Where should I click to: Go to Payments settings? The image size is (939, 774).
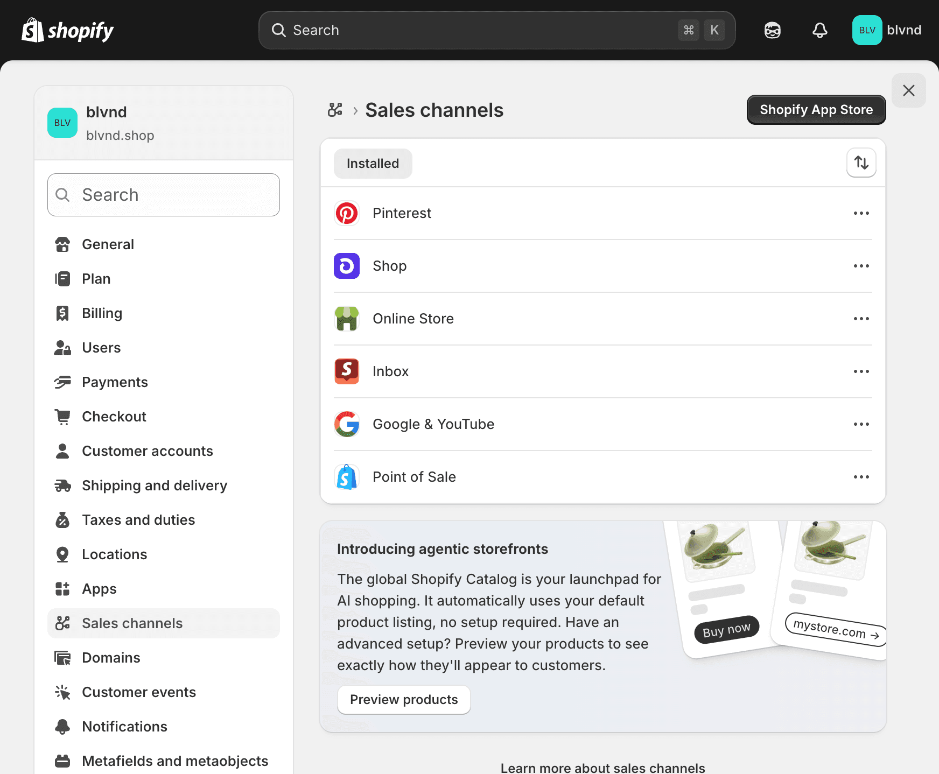[164, 382]
